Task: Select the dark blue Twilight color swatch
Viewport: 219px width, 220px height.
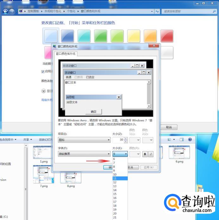Action: [67, 36]
